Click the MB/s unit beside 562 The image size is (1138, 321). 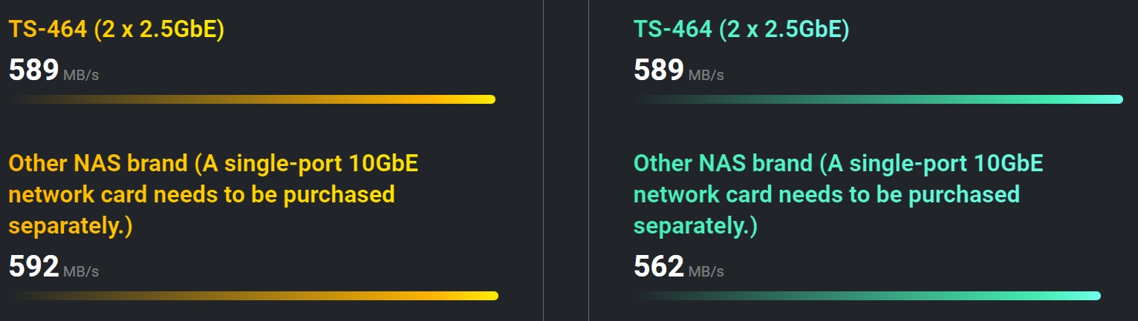click(x=706, y=272)
